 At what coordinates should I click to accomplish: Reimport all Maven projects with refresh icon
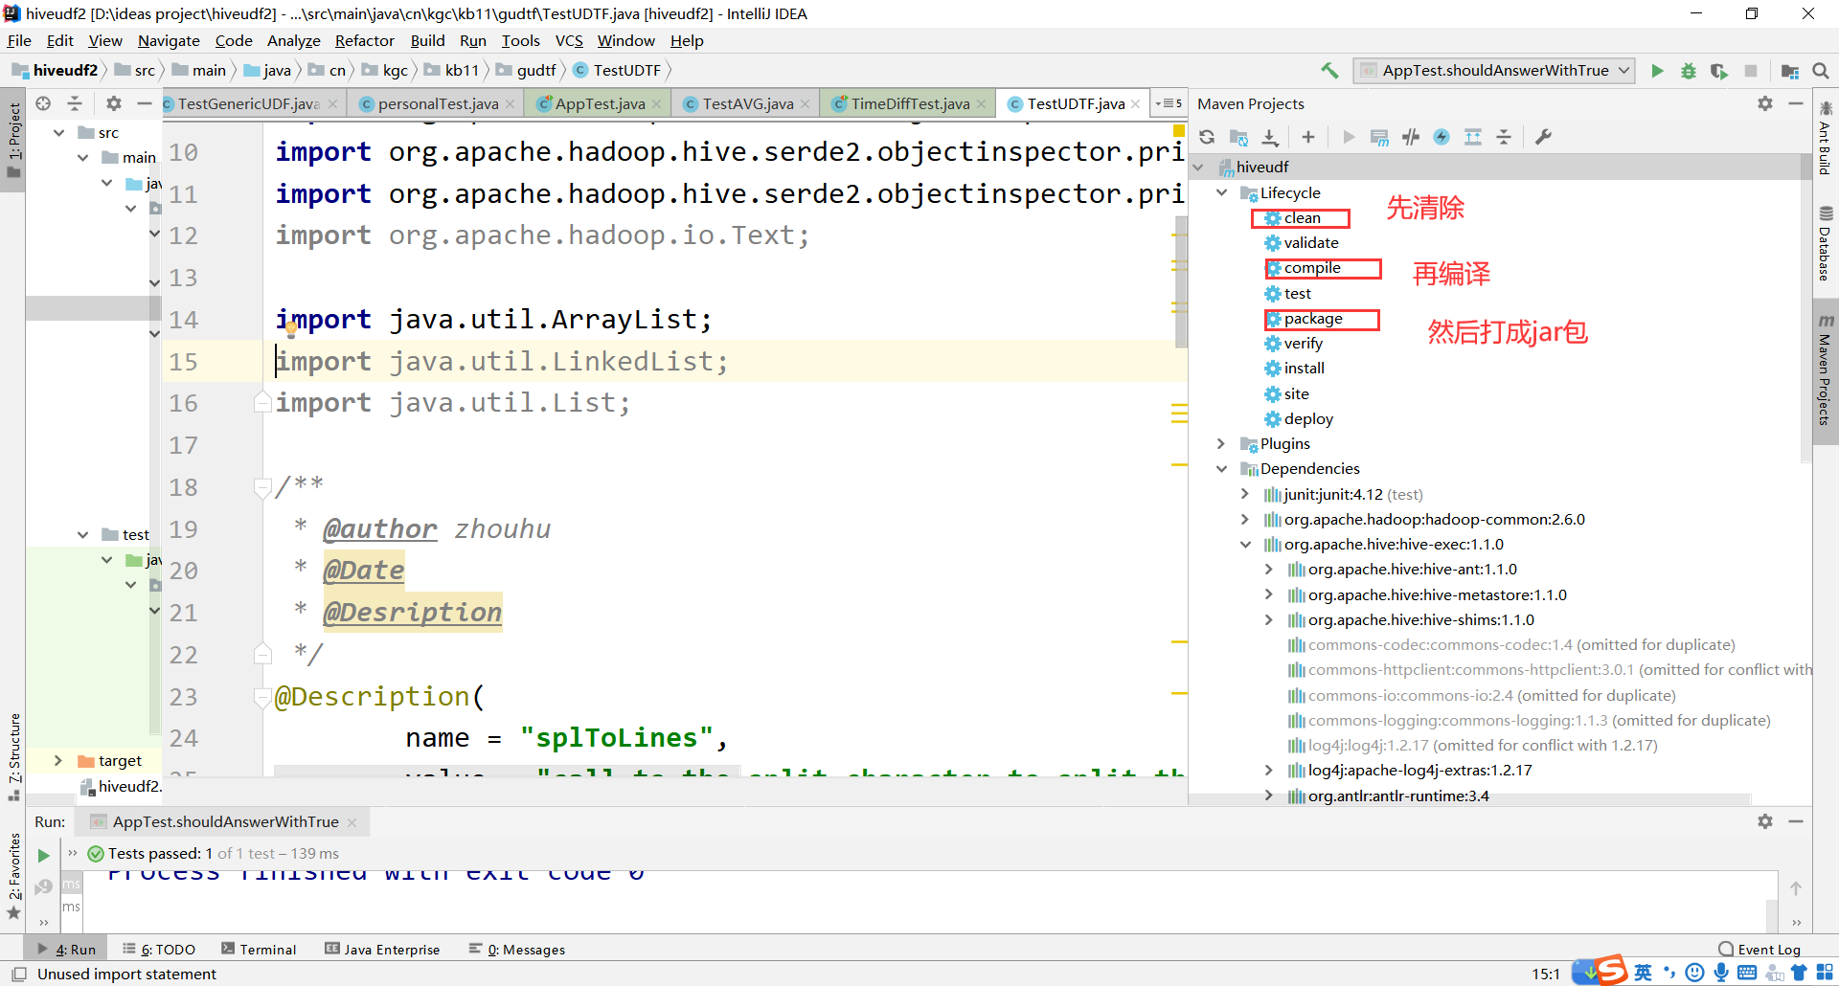(1206, 137)
